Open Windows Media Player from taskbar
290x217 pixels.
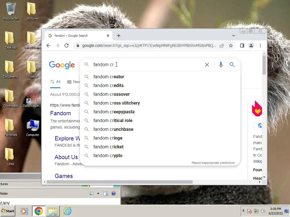pyautogui.click(x=24, y=211)
